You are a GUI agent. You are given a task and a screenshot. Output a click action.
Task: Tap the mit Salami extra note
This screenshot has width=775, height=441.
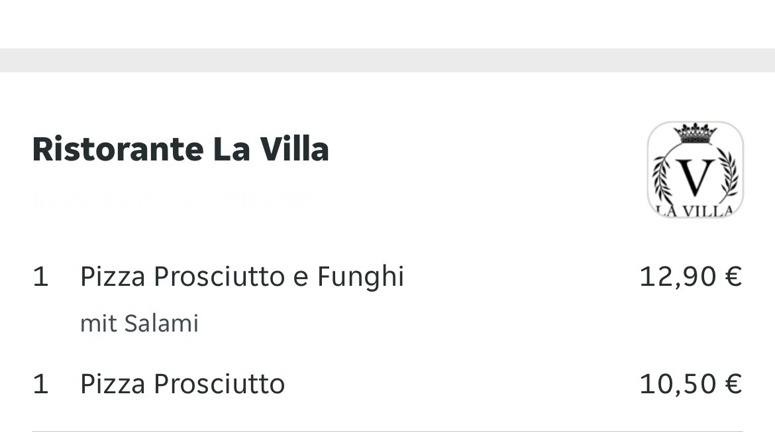coord(139,324)
